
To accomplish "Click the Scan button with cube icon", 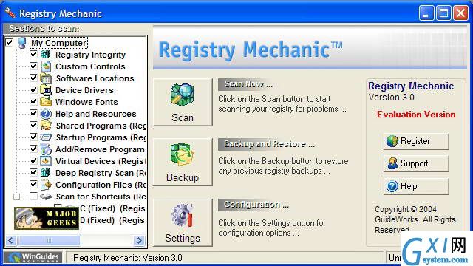I will click(x=183, y=102).
